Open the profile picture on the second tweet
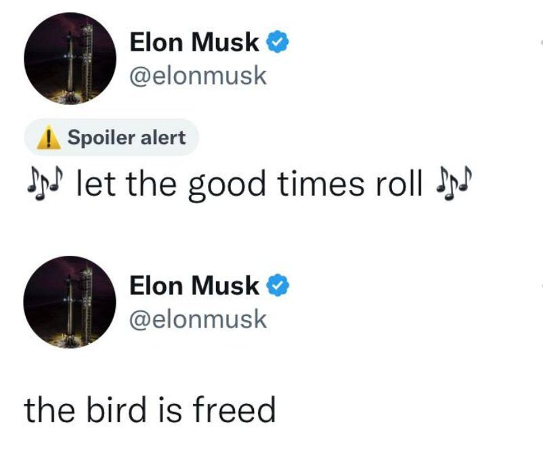 tap(70, 302)
